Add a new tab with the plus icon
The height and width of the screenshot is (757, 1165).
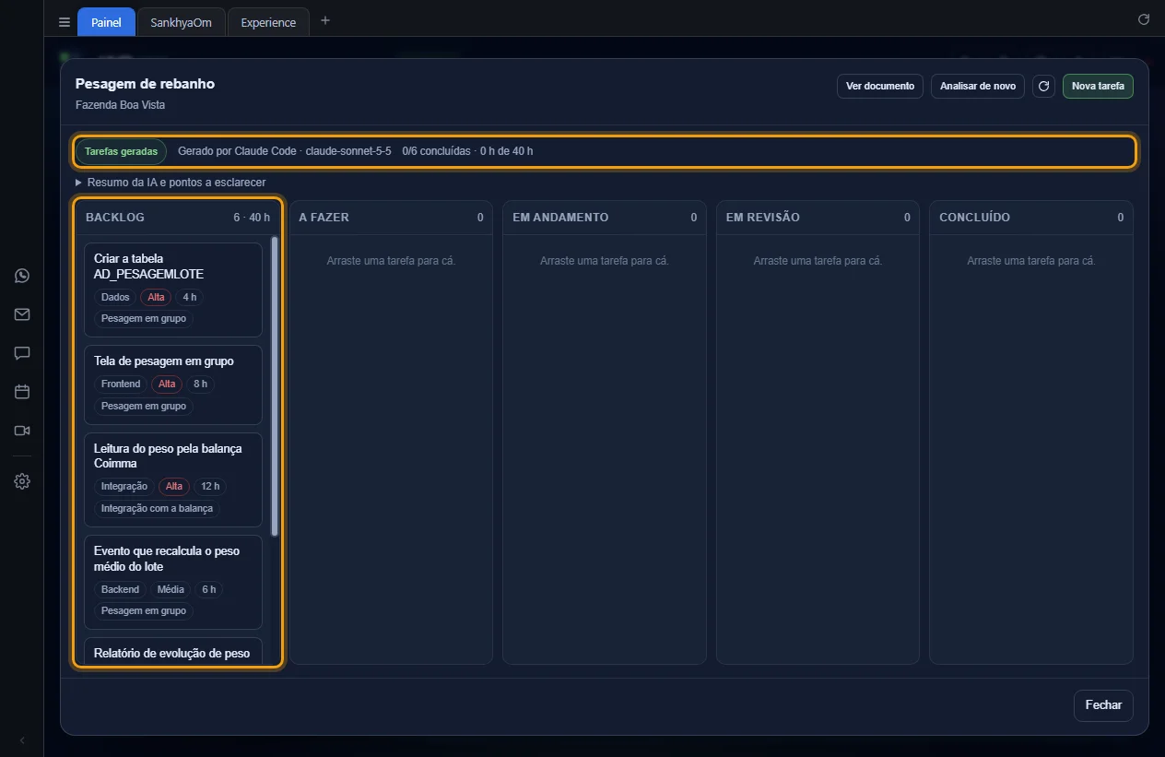(324, 21)
